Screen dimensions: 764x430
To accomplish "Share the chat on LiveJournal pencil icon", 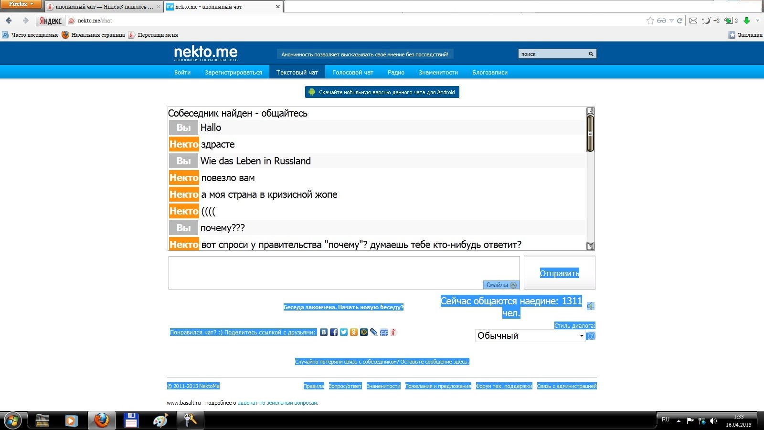I will pos(374,332).
